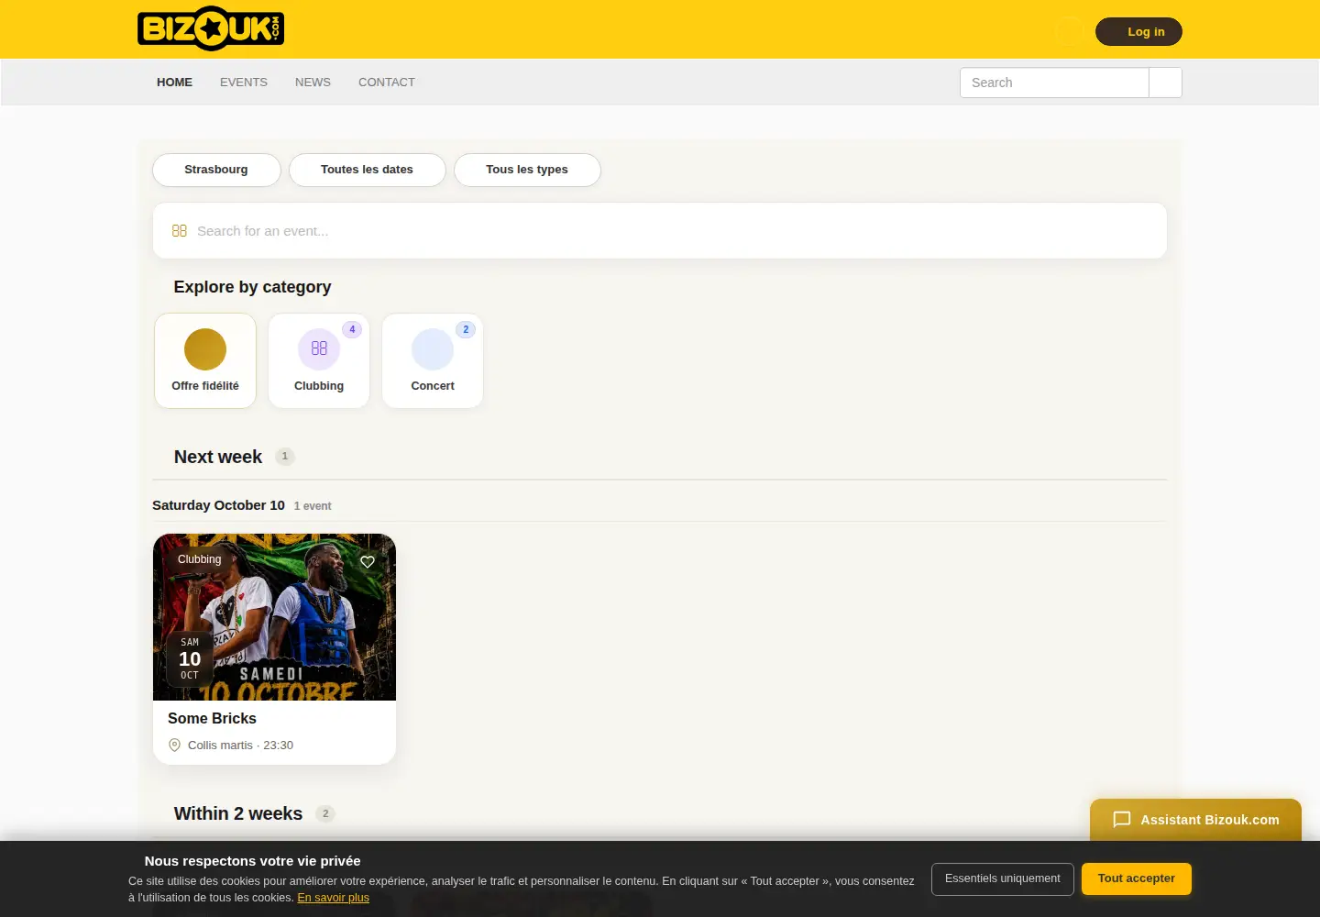Click the Search for an event field
The image size is (1320, 917).
coord(660,231)
